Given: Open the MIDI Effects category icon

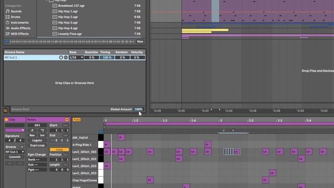Looking at the screenshot, I should tap(7, 33).
